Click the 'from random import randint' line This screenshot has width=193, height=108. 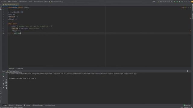click(19, 7)
